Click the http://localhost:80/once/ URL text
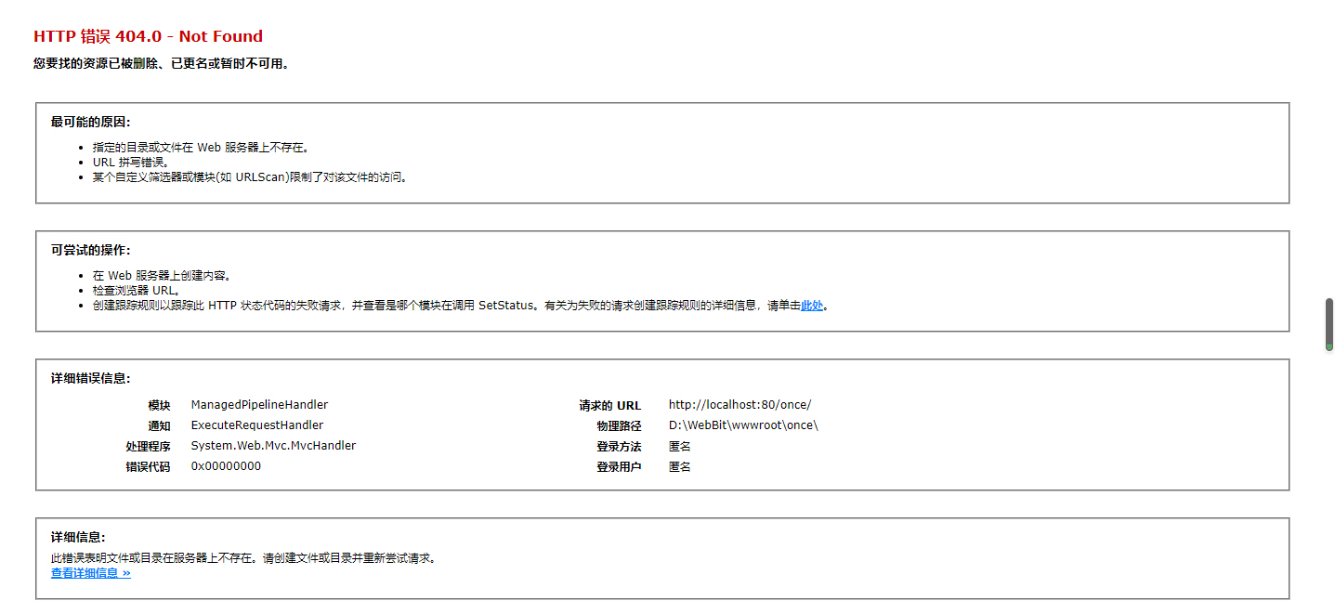 click(739, 405)
